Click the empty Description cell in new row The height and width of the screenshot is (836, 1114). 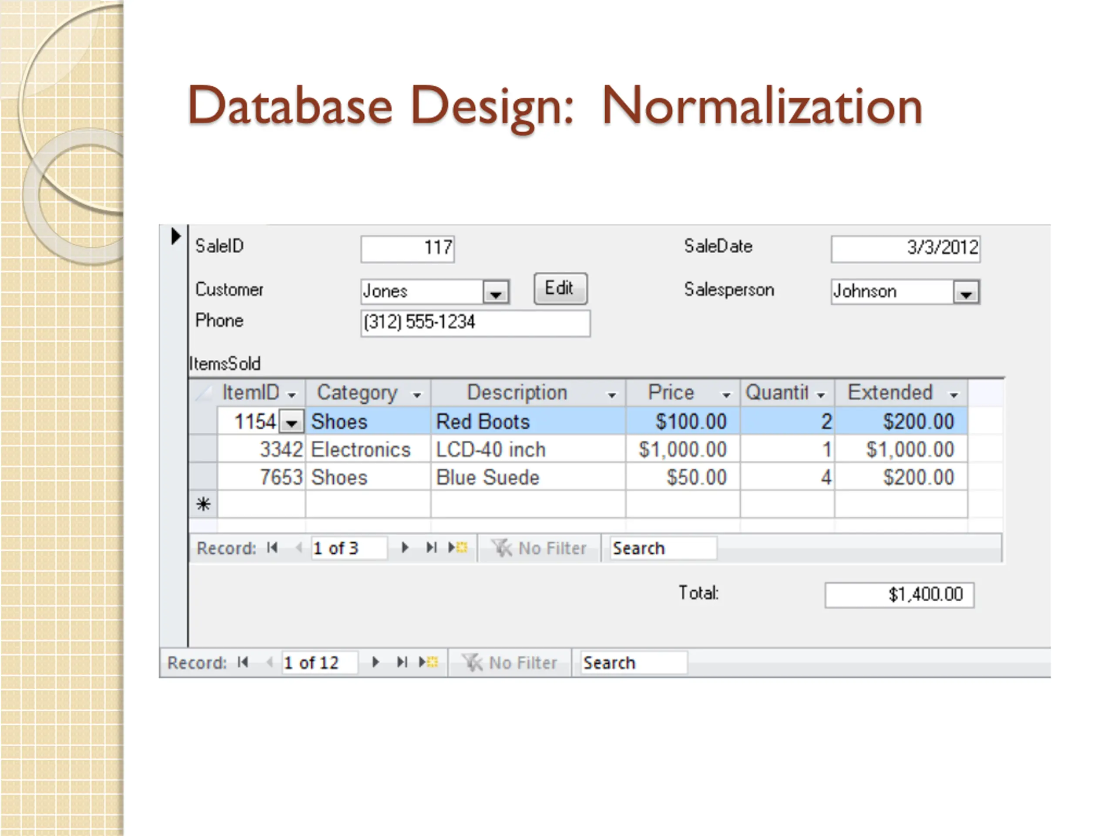pyautogui.click(x=528, y=504)
